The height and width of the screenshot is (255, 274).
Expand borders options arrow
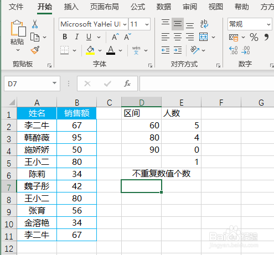(x=74, y=50)
